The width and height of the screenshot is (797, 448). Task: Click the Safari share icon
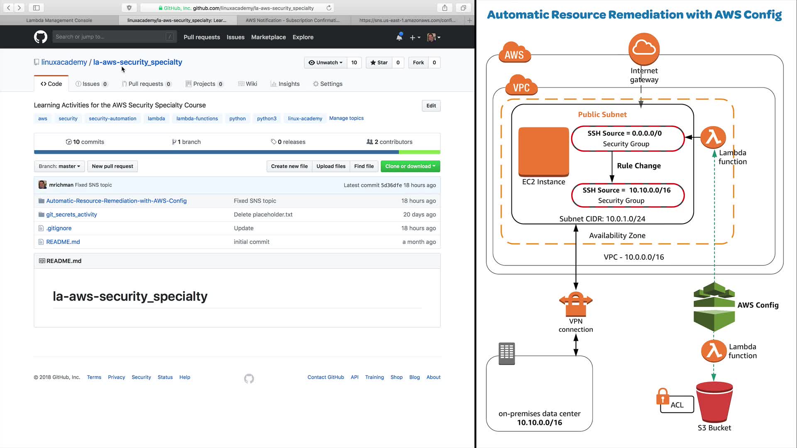445,8
